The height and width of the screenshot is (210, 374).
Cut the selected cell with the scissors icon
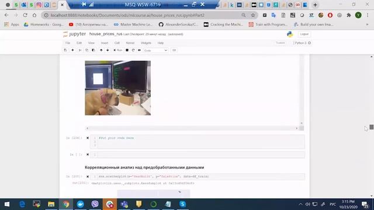[x=80, y=50]
